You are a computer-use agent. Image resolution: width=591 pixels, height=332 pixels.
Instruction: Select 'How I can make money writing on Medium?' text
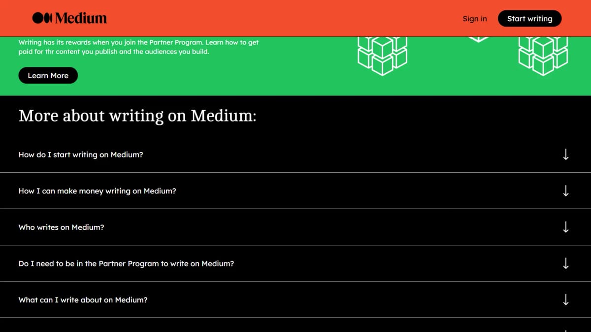point(97,191)
